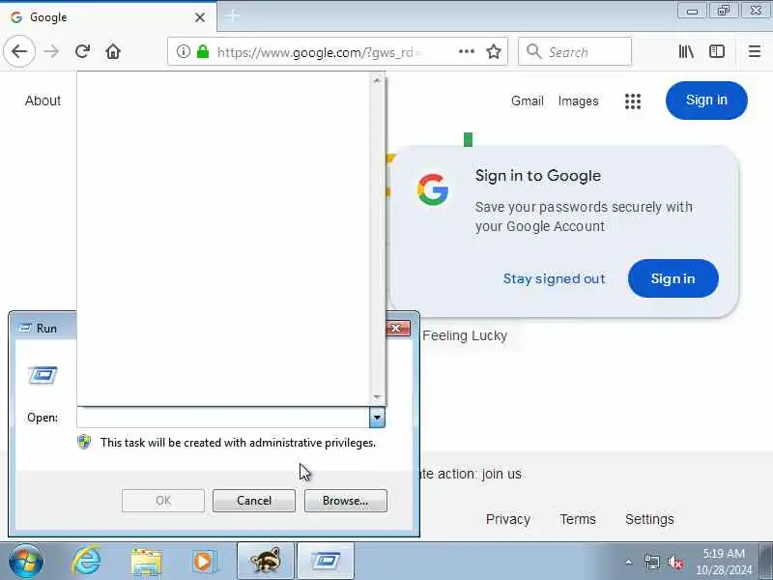773x580 pixels.
Task: Click the admin privileges shield icon
Action: point(84,442)
